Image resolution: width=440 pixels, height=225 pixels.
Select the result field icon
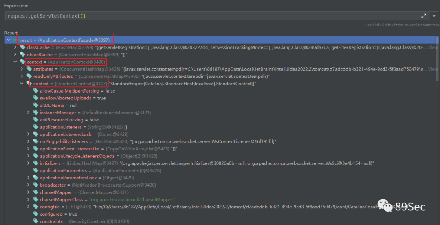click(16, 40)
